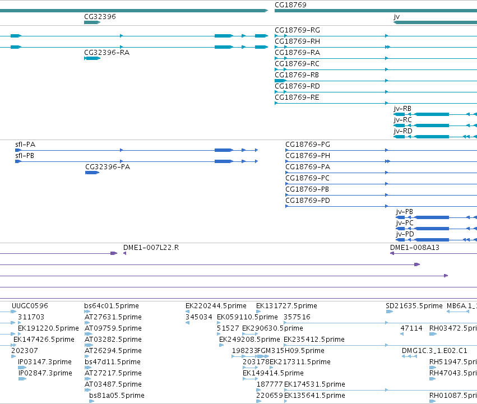Click EST label EK220244.5prime
This screenshot has height=404, width=477.
point(216,306)
